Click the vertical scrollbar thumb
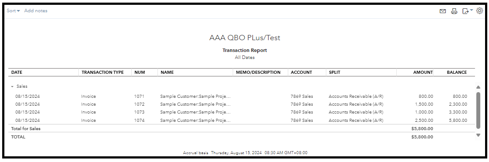 (478, 110)
